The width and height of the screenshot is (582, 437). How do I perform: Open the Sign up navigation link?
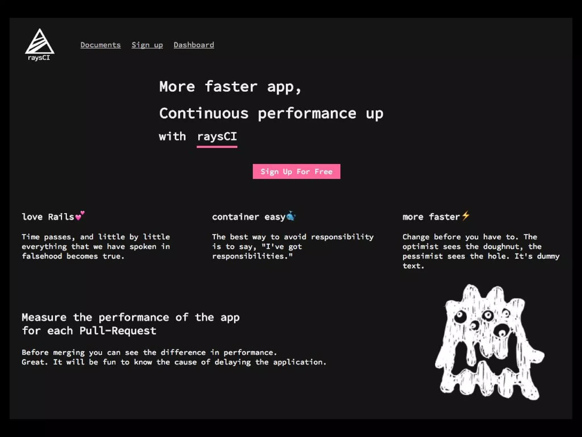coord(147,45)
